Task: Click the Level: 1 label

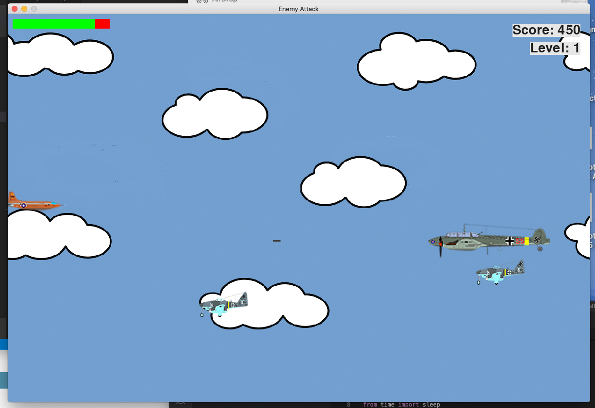Action: pos(555,48)
